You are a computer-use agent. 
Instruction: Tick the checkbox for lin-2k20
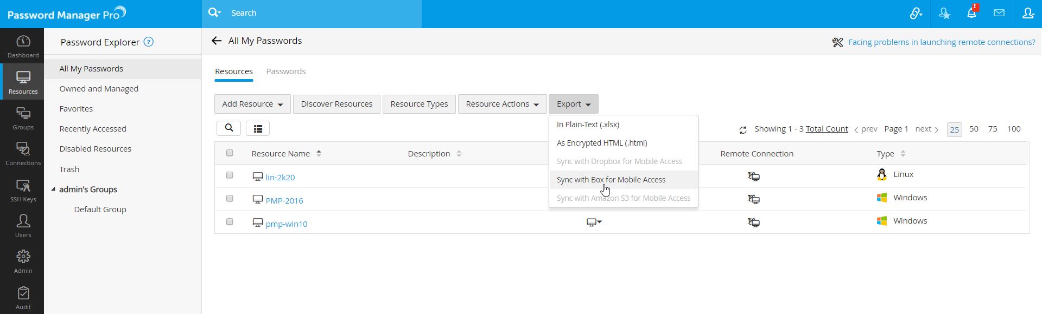[x=230, y=175]
